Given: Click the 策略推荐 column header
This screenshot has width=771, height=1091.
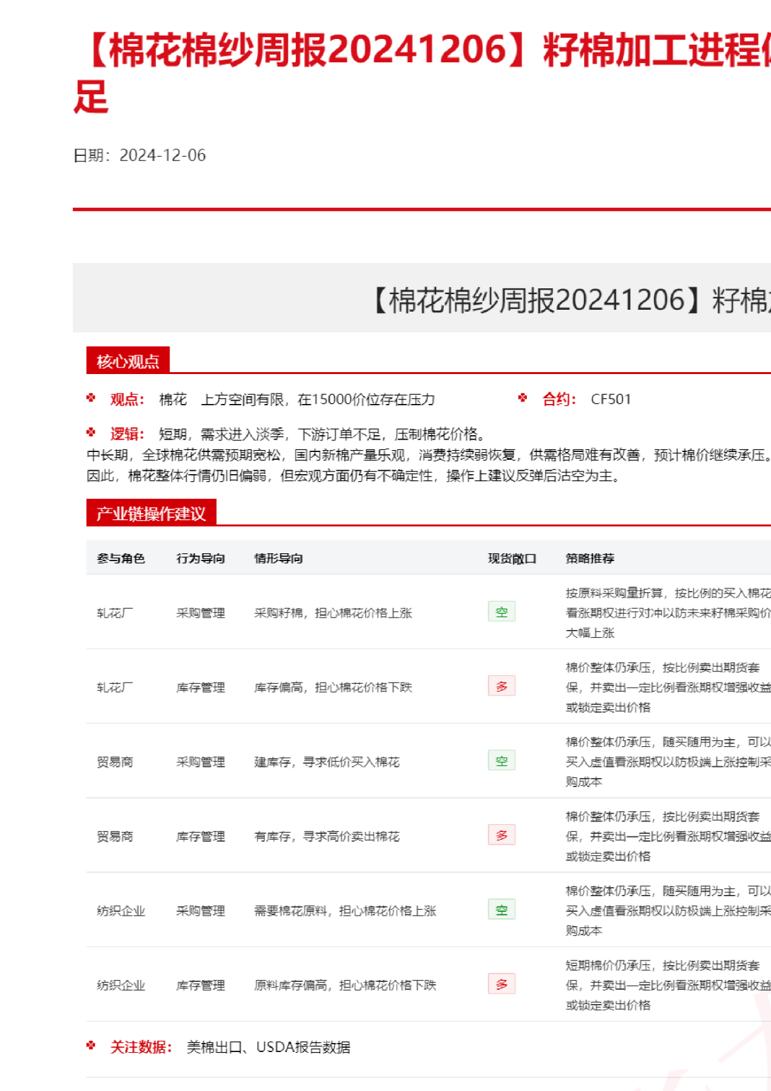Looking at the screenshot, I should point(590,558).
